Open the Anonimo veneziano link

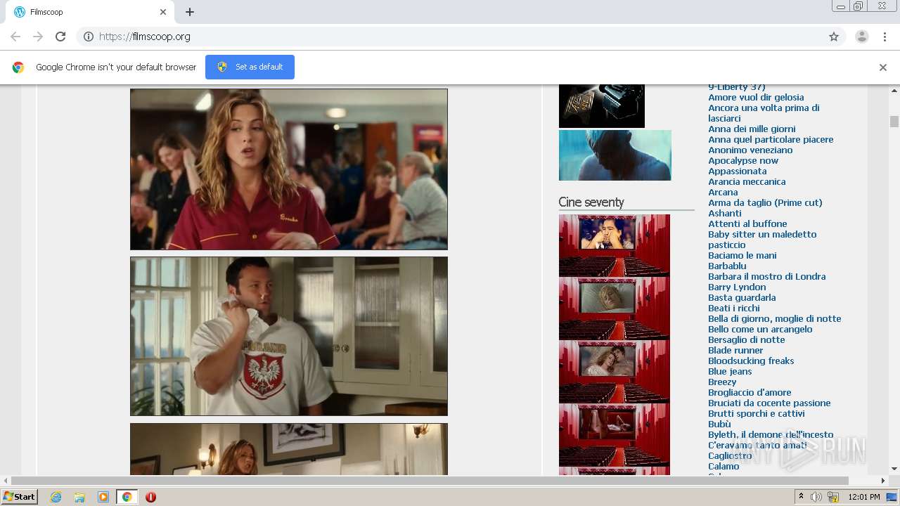[750, 150]
